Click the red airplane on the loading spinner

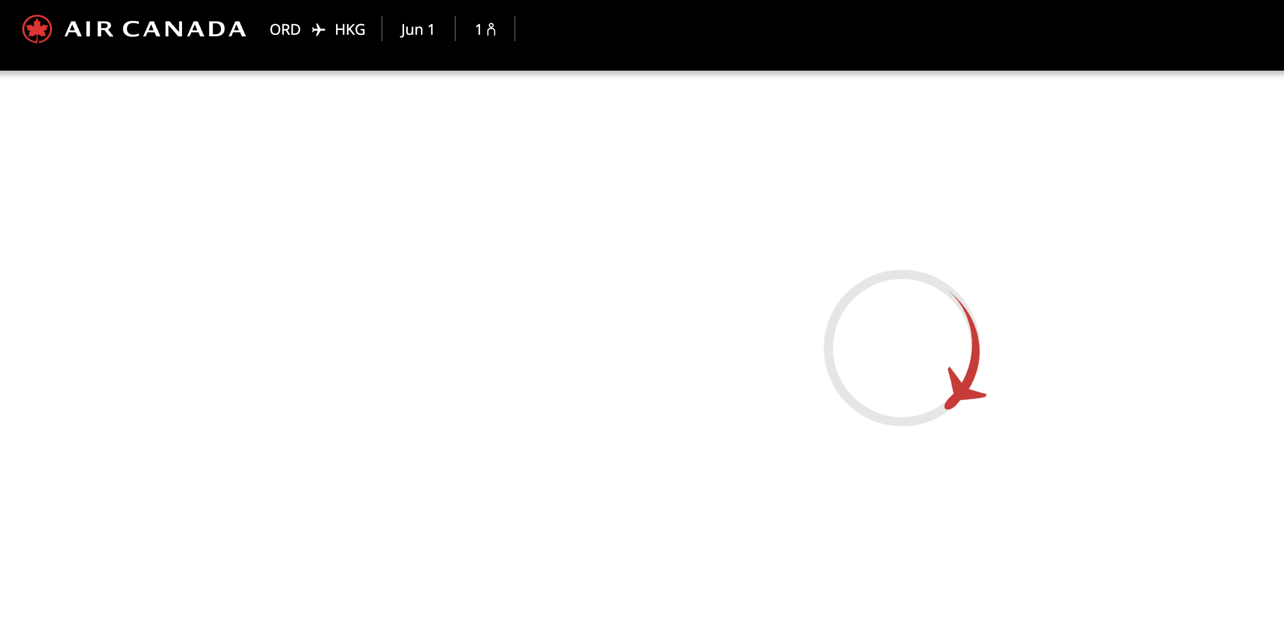(964, 389)
